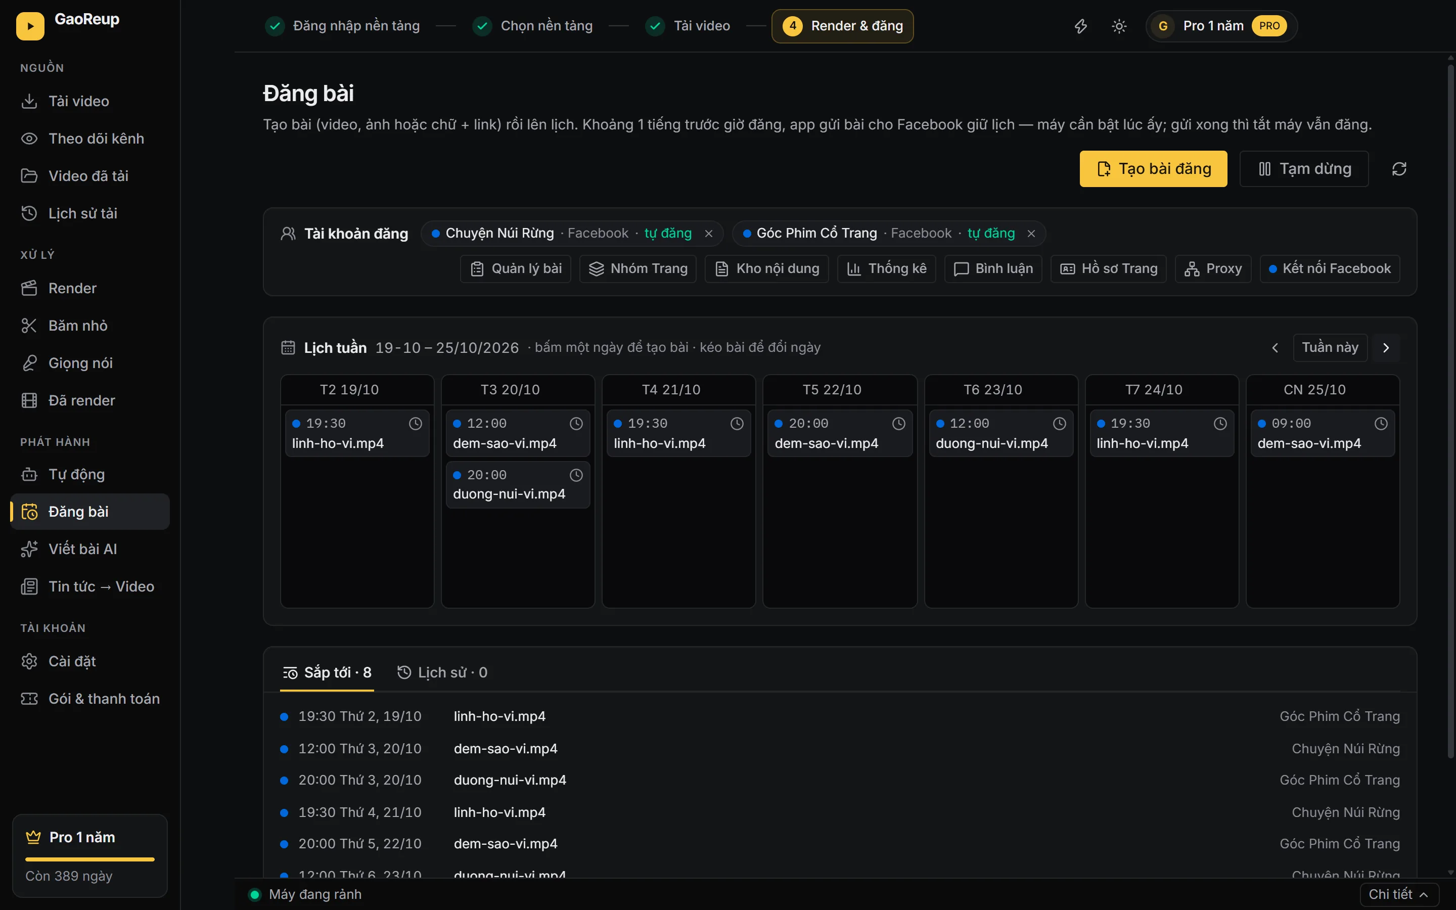
Task: Go to Render in the sidebar
Action: pos(89,288)
